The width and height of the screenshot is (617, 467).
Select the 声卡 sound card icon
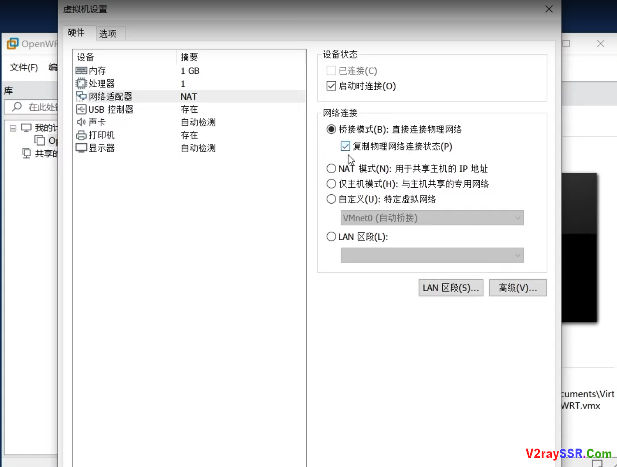pyautogui.click(x=82, y=122)
